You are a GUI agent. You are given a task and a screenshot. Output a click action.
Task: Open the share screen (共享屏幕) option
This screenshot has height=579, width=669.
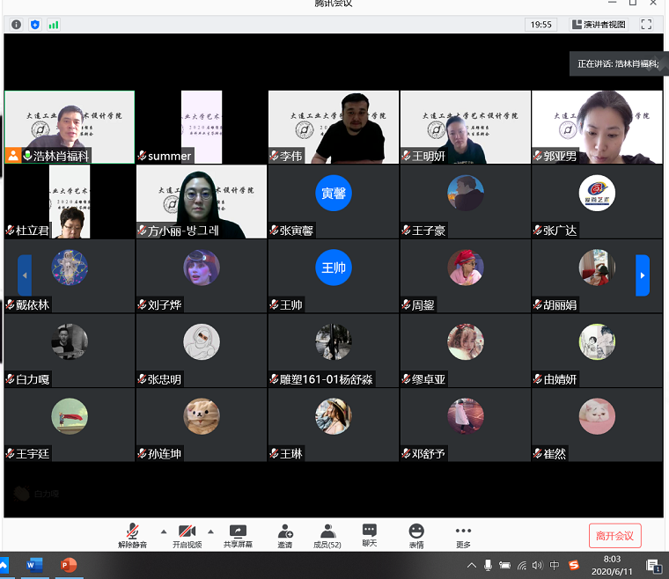(x=238, y=536)
